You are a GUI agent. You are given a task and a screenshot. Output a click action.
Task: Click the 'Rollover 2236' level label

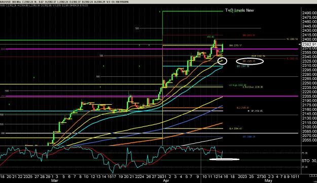point(253,87)
